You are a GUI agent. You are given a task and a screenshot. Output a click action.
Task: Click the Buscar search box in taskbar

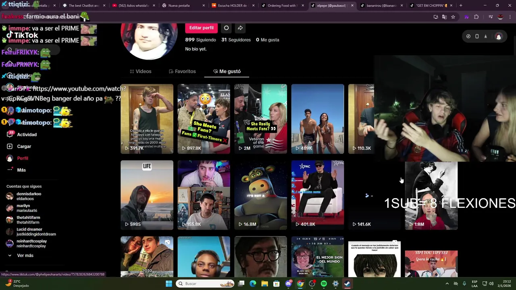(x=206, y=284)
